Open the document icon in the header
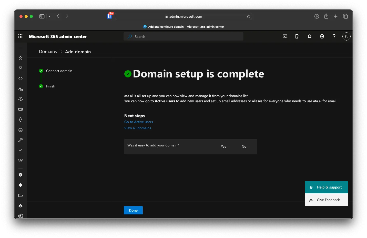The height and width of the screenshot is (238, 367). click(x=297, y=36)
